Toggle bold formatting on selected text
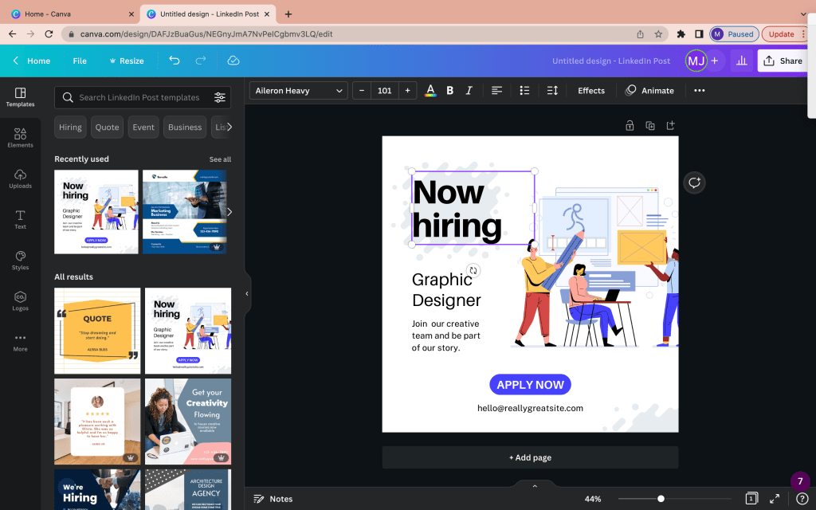Image resolution: width=816 pixels, height=510 pixels. (449, 91)
